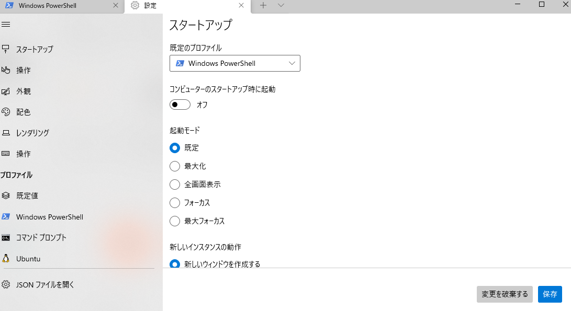Open a new tab with plus button
This screenshot has width=571, height=311.
(263, 5)
